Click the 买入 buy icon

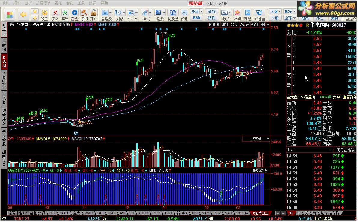coord(55,15)
